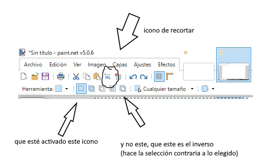Click the Paste clipboard icon

(x=97, y=76)
